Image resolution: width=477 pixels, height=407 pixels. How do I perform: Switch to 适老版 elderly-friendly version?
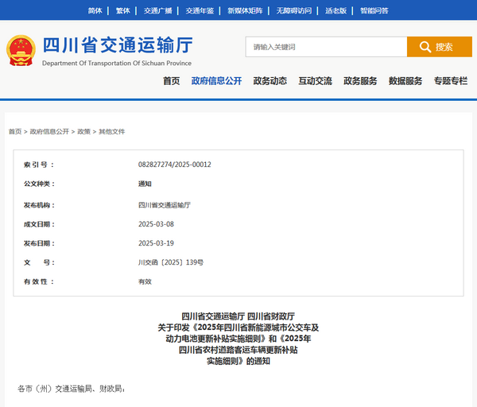335,10
